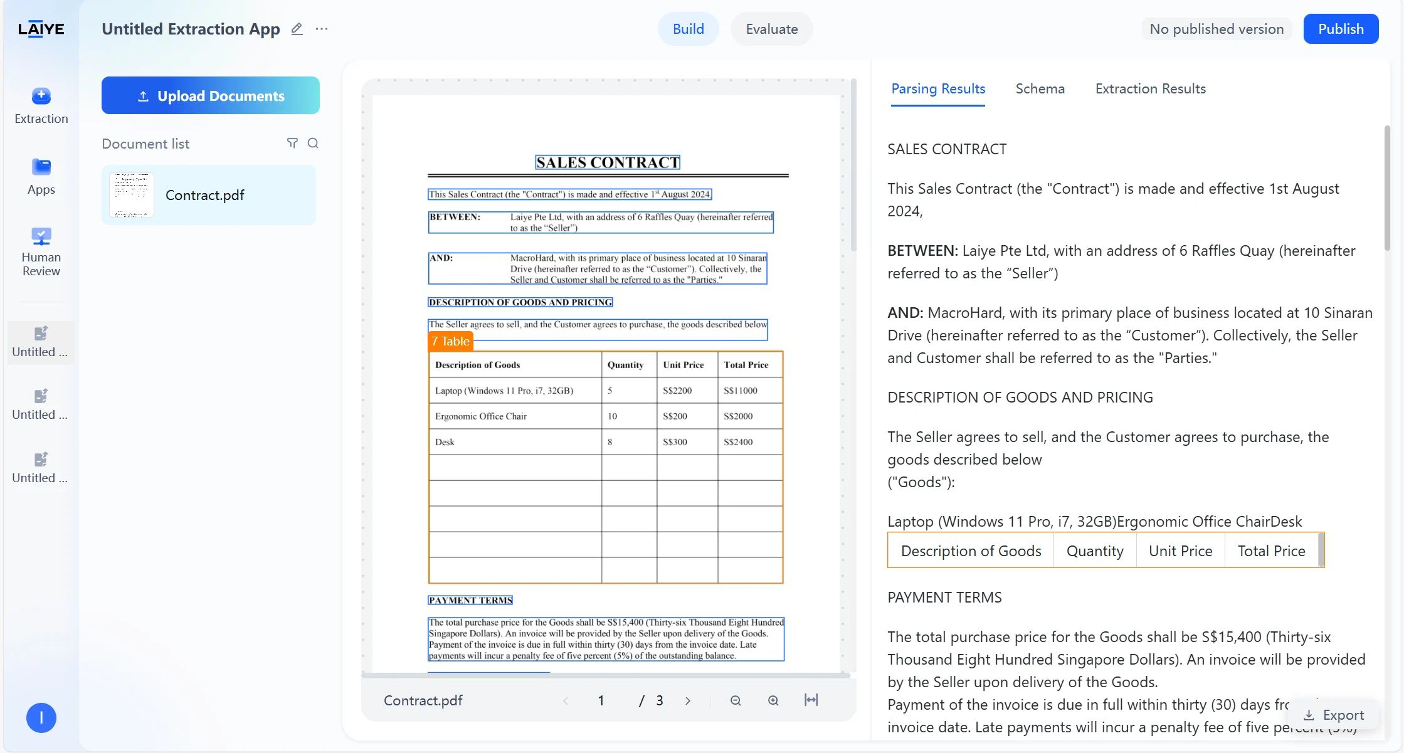The image size is (1404, 753).
Task: Click PAYMENT TERMS heading in parsing results
Action: pyautogui.click(x=944, y=598)
